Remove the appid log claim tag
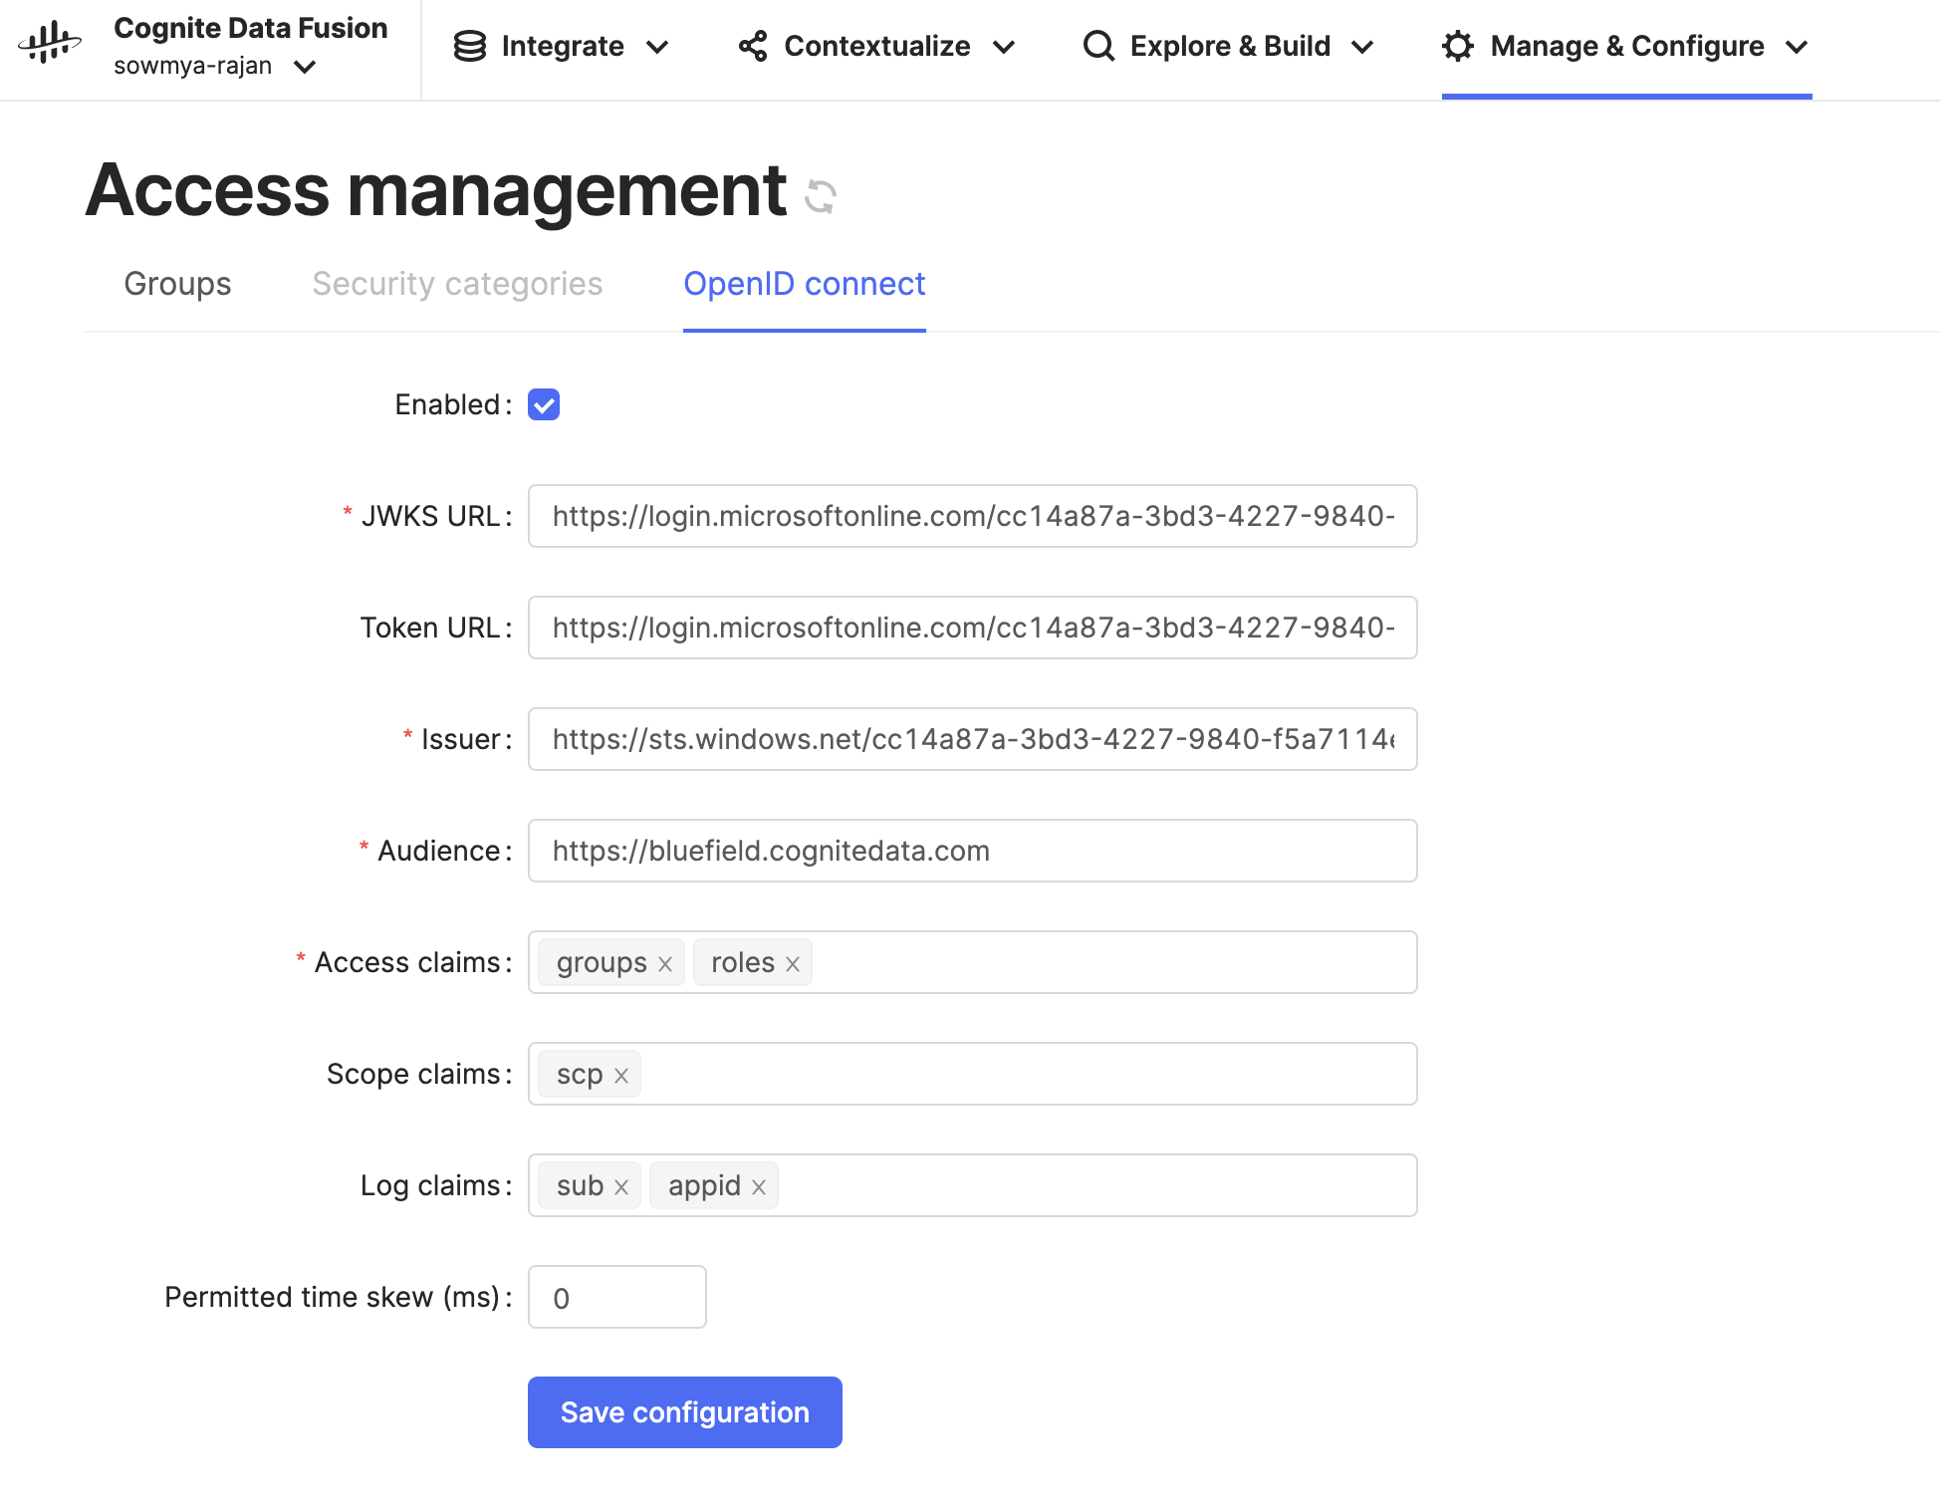 [759, 1187]
